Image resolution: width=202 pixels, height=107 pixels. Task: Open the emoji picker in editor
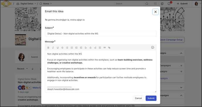153,47
